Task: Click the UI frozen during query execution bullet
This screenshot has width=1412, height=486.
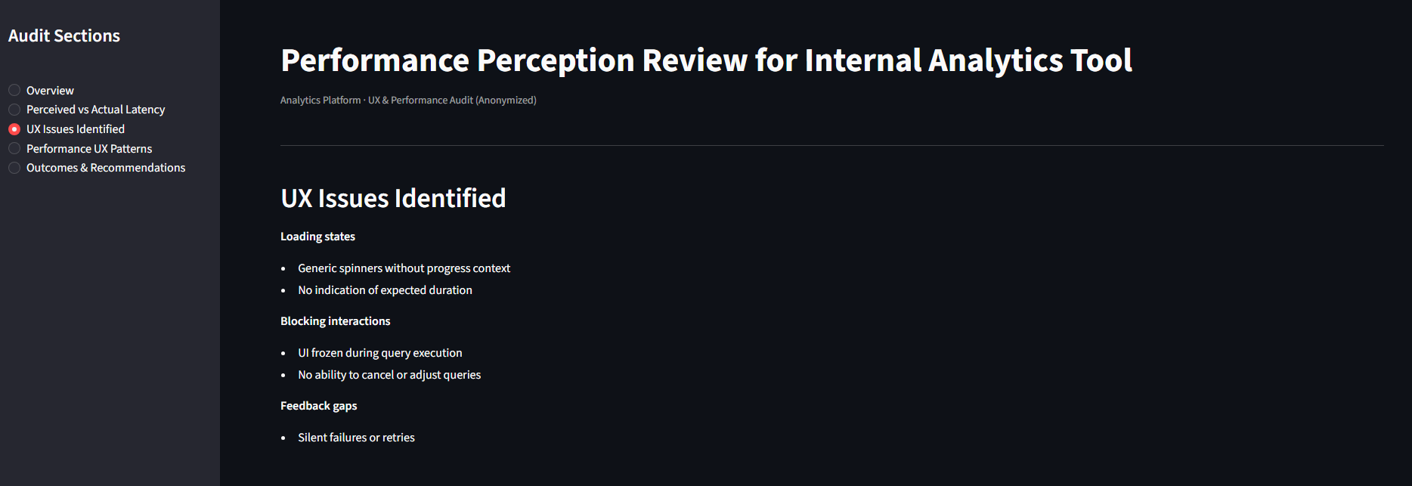Action: (x=379, y=353)
